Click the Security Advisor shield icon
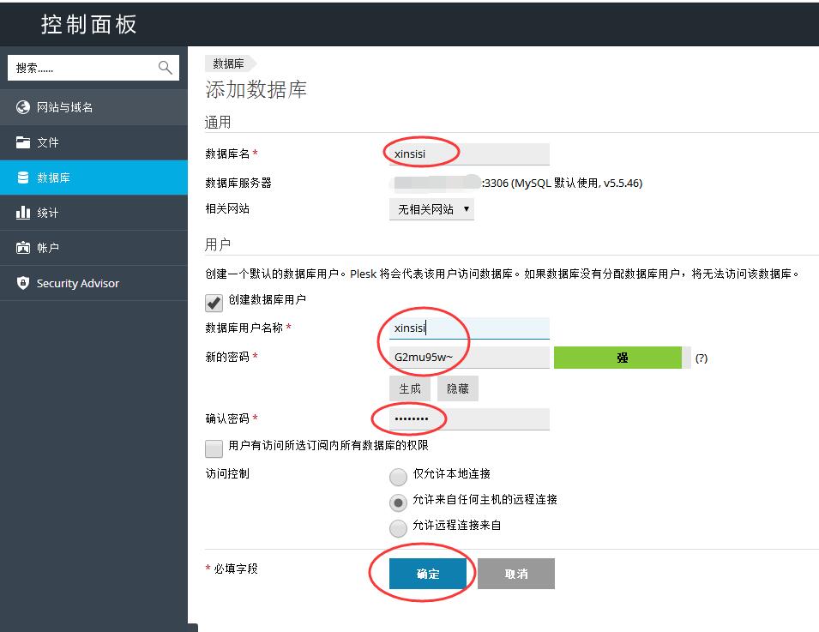The width and height of the screenshot is (819, 632). [23, 283]
